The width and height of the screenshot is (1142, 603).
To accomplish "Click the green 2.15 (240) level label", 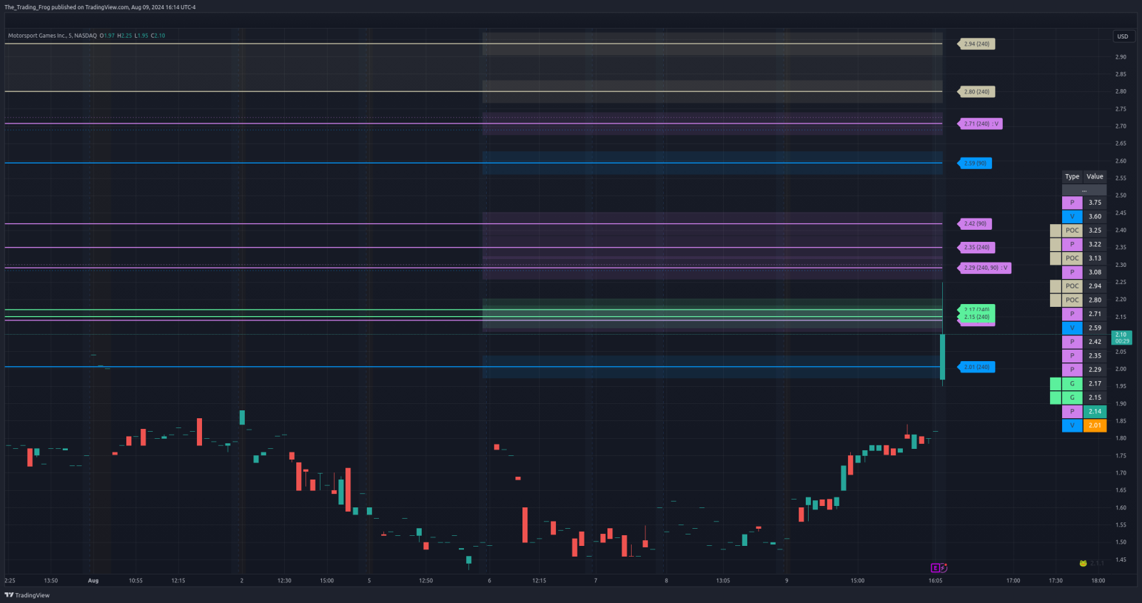I will click(976, 317).
